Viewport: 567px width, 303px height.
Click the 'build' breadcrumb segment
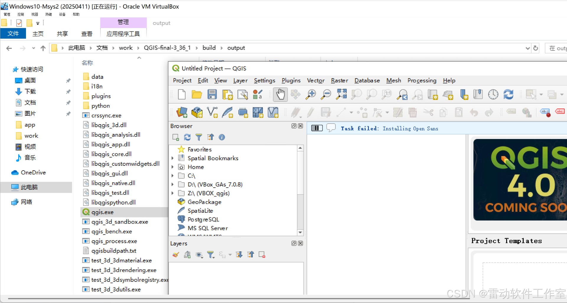209,48
